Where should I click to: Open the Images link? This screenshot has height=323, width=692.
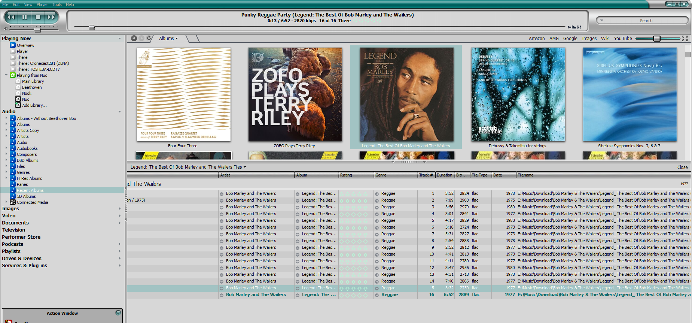(589, 39)
